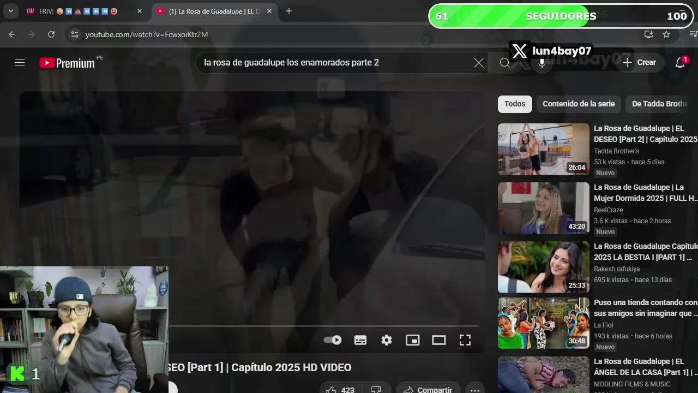
Task: Switch the video to miniplayer
Action: (x=413, y=340)
